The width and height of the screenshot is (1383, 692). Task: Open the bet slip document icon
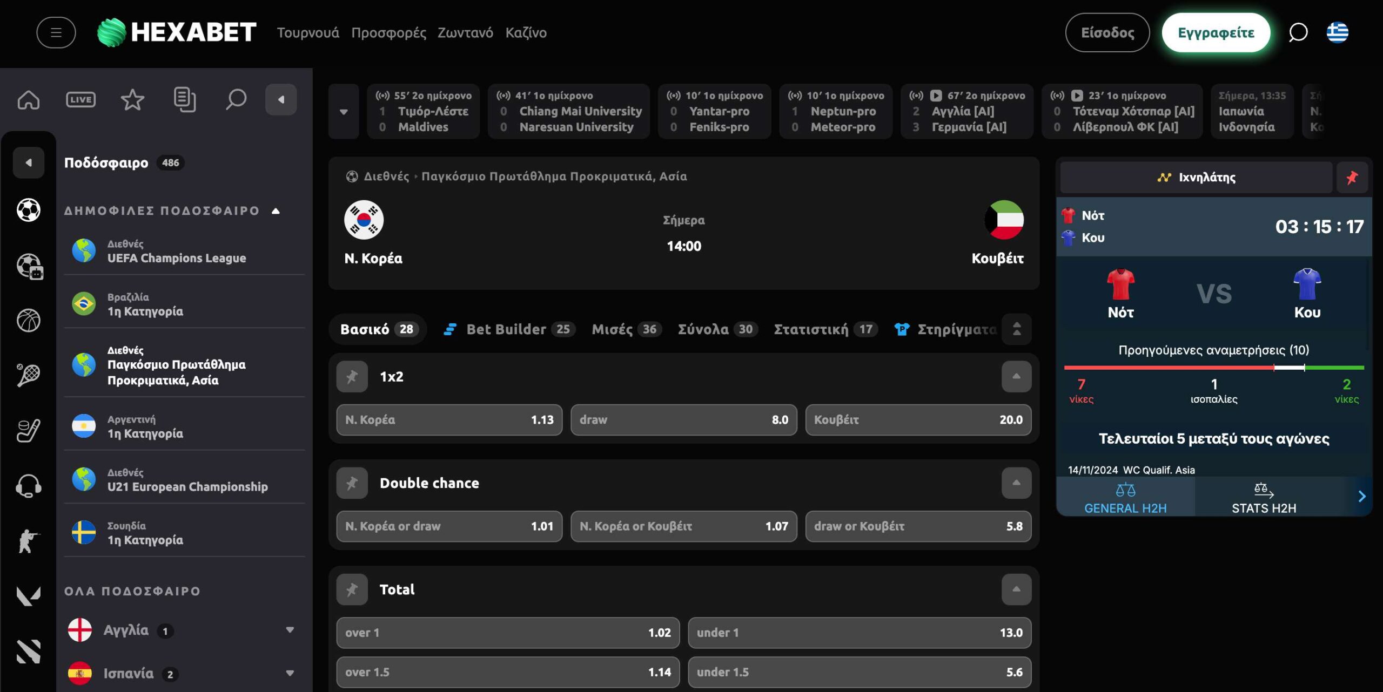[x=184, y=100]
